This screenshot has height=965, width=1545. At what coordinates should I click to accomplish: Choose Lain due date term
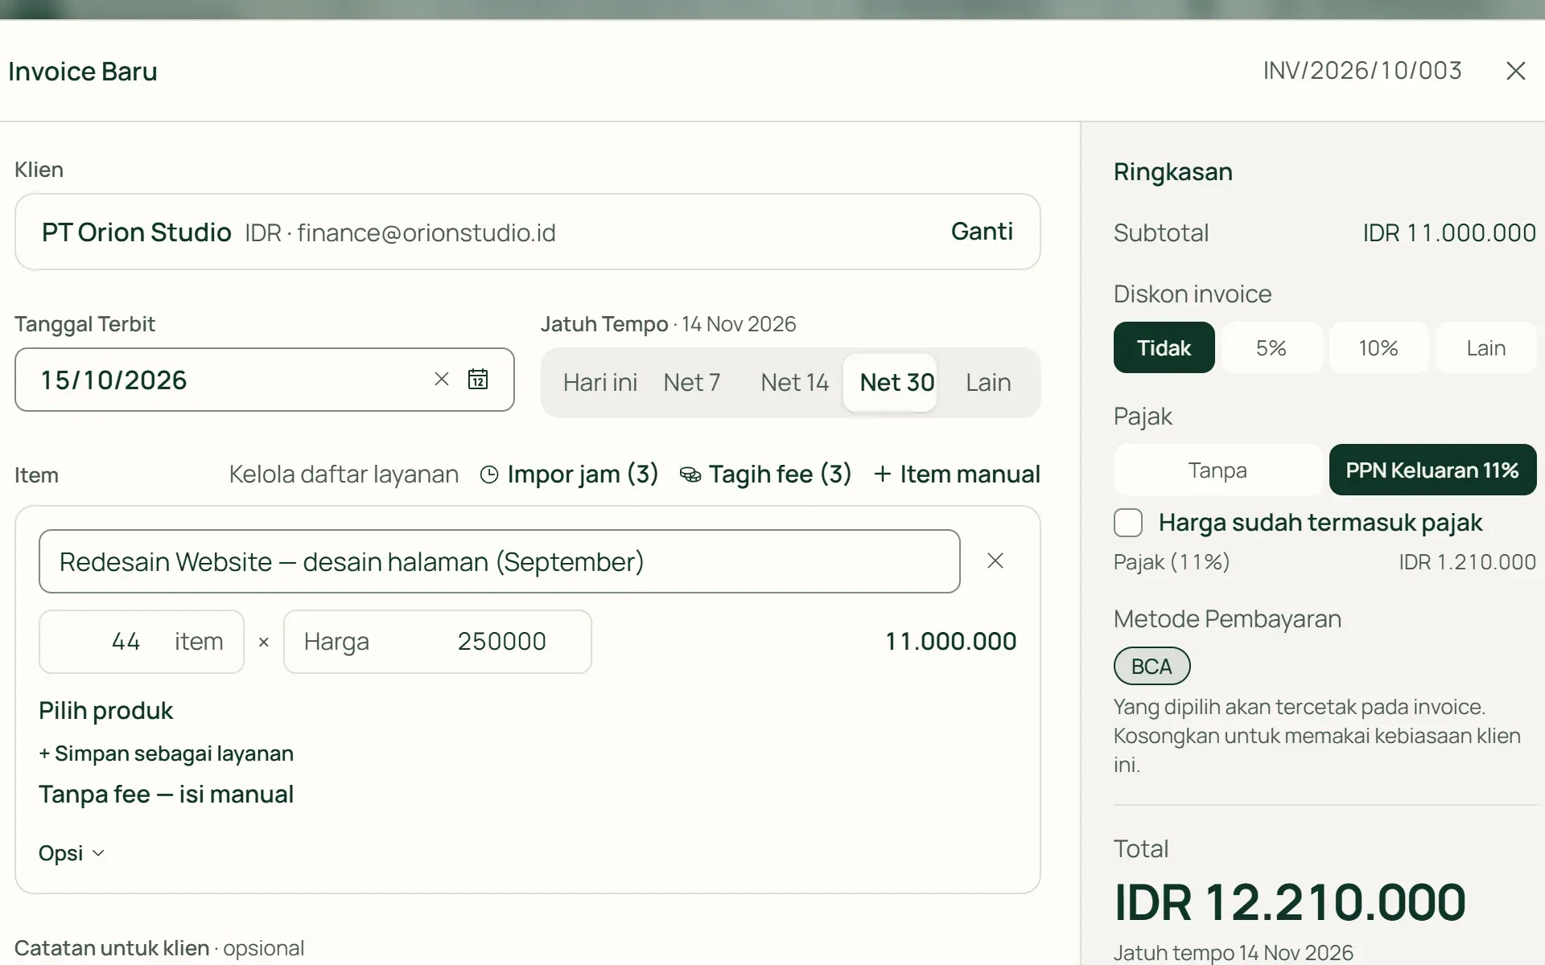click(988, 382)
